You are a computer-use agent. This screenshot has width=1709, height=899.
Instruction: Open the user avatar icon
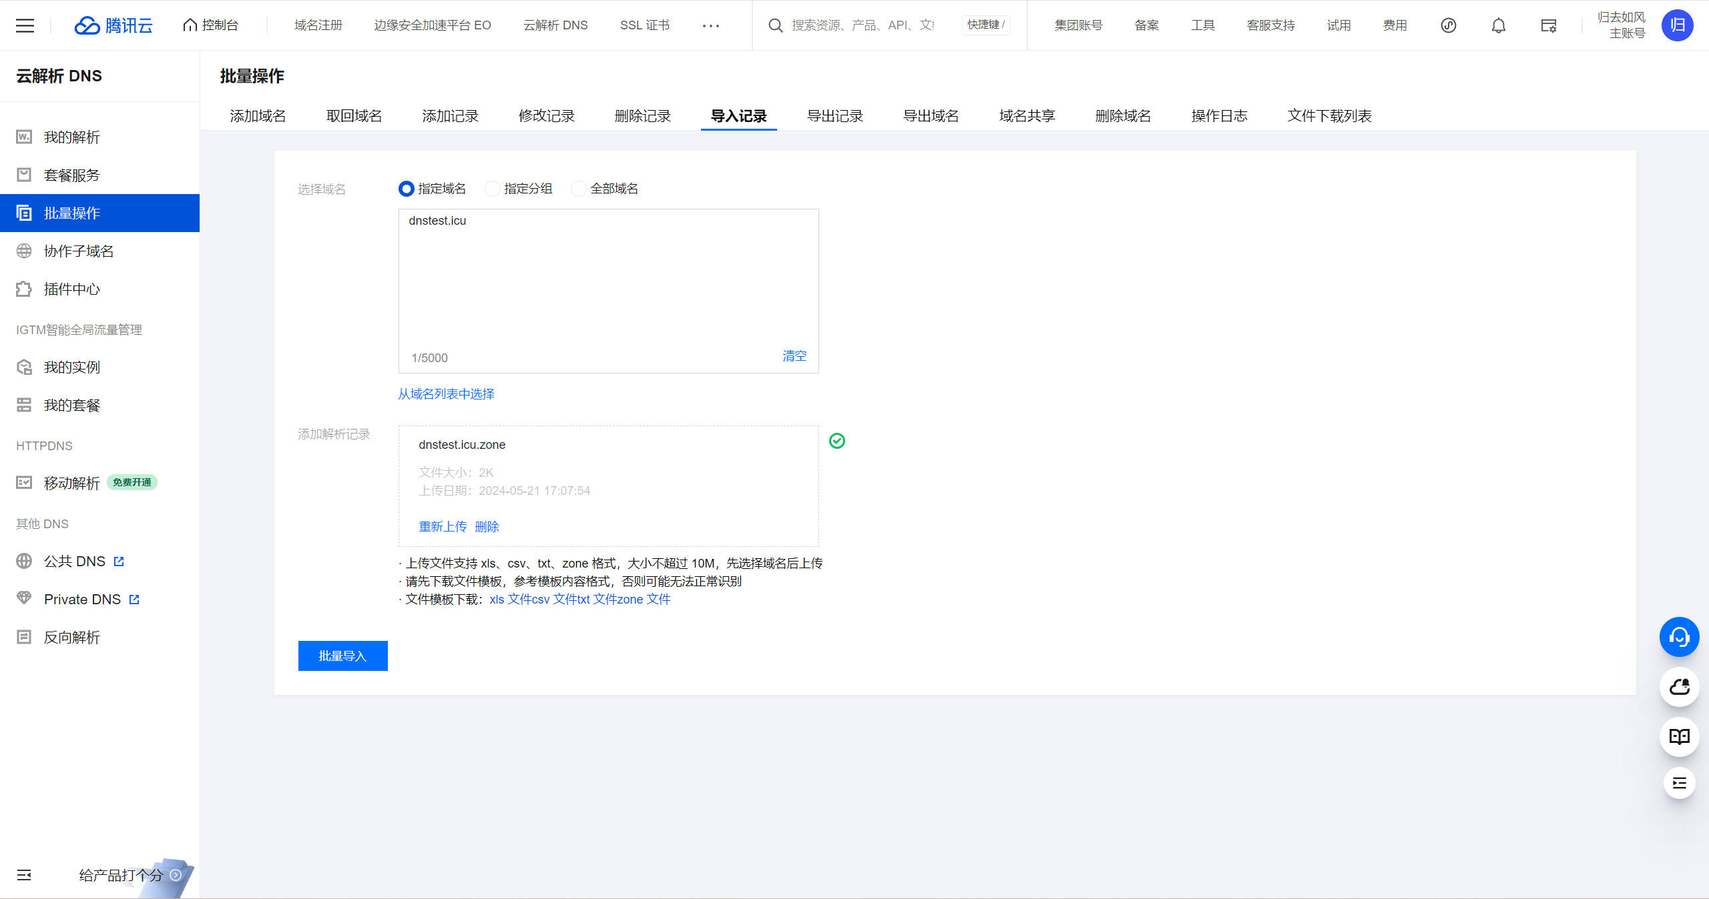pyautogui.click(x=1677, y=25)
